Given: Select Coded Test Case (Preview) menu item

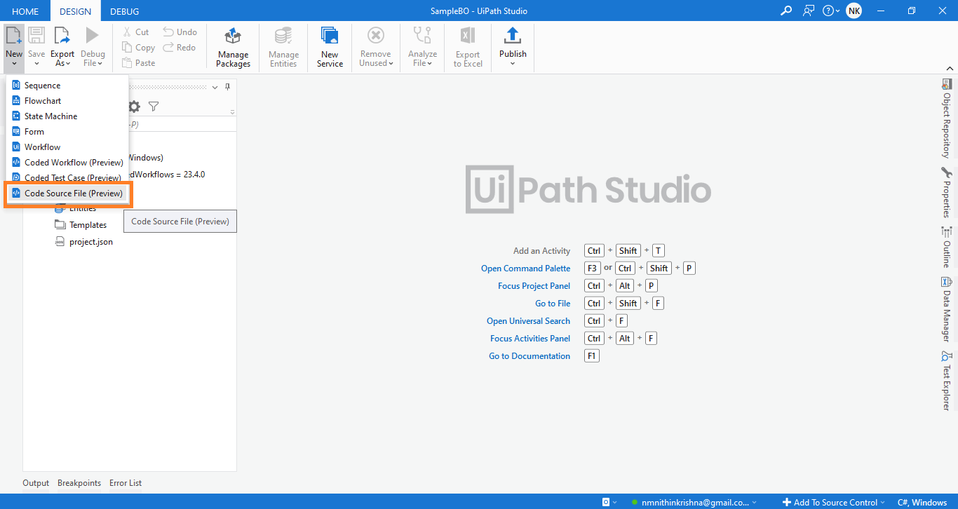Looking at the screenshot, I should [x=67, y=178].
